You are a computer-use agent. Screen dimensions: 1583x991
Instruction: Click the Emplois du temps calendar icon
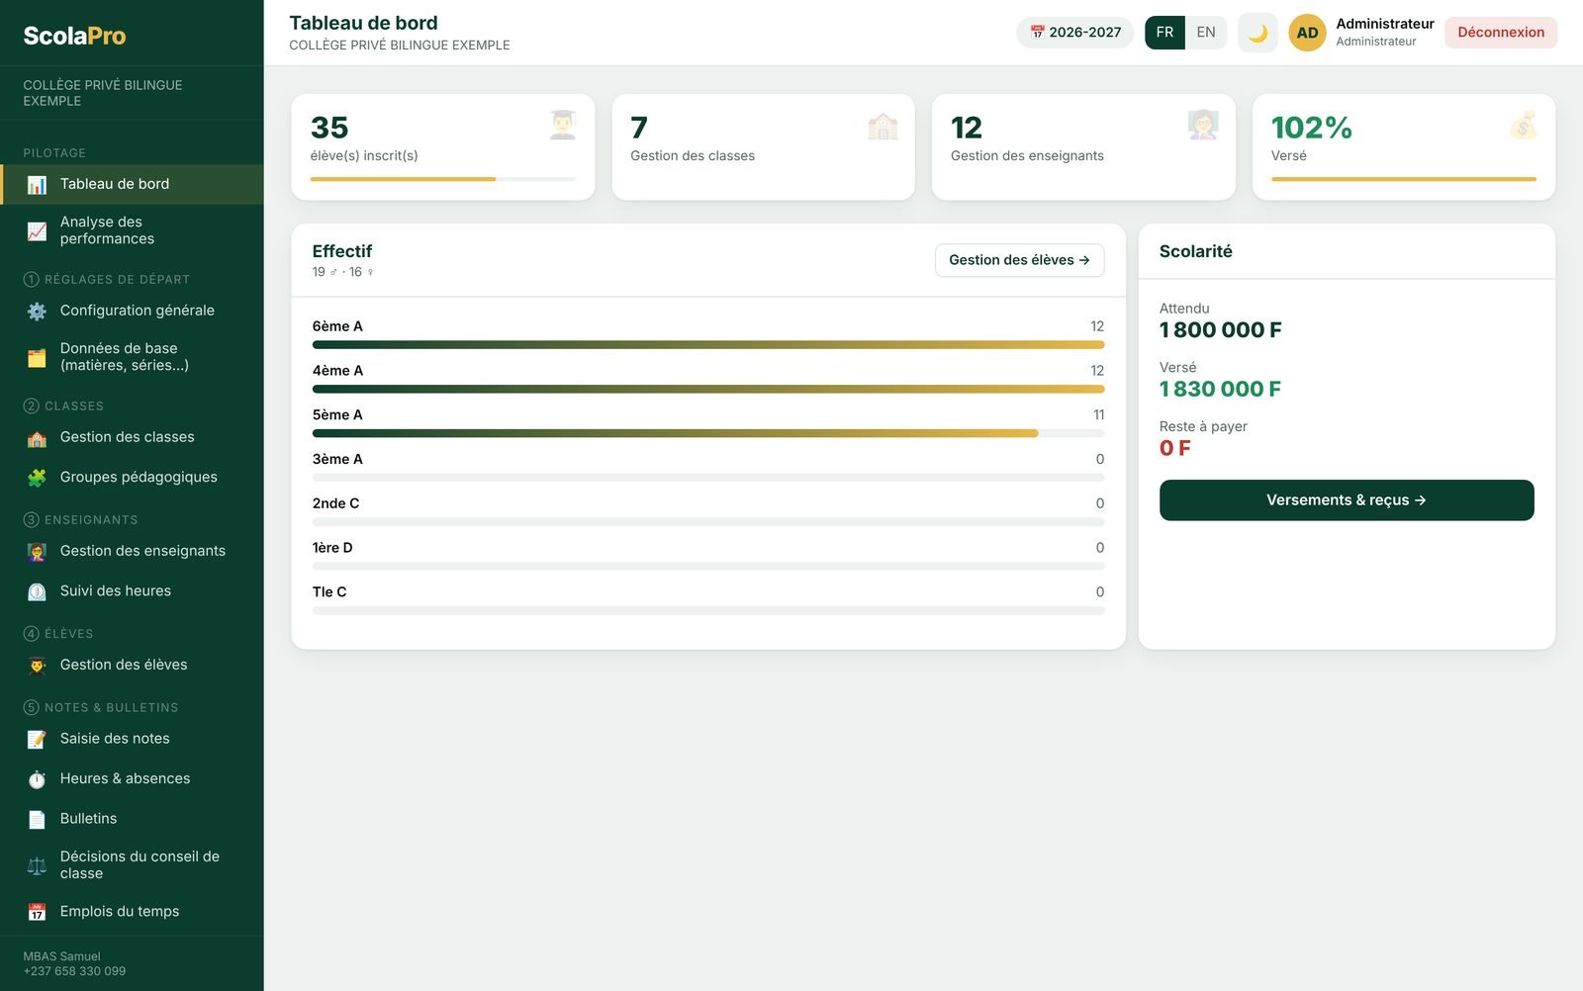(37, 912)
